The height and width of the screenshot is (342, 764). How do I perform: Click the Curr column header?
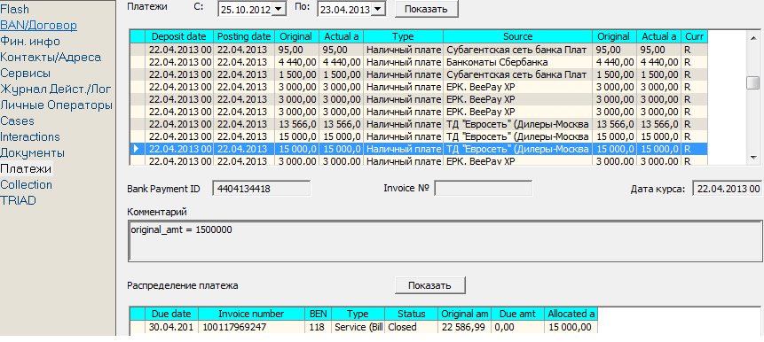694,36
